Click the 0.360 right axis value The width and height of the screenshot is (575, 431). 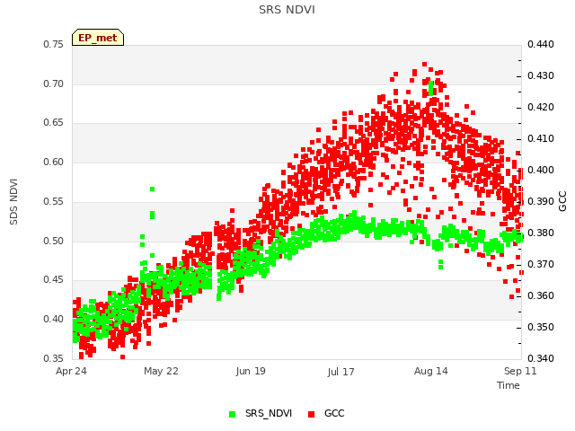tap(541, 295)
